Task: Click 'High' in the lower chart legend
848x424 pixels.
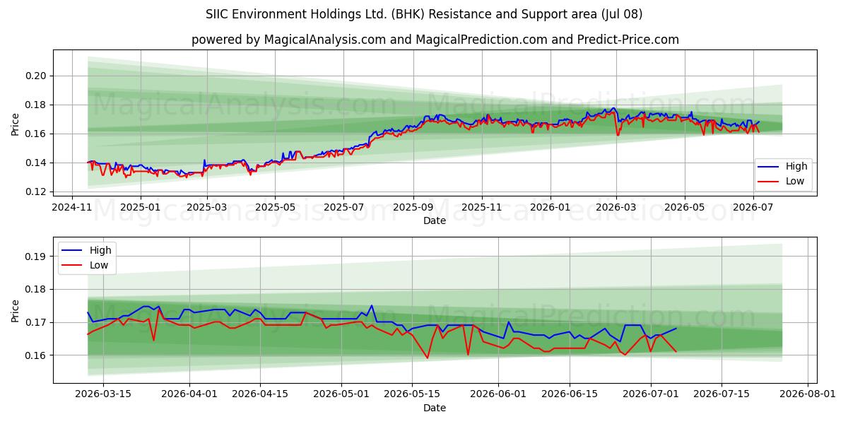Action: [x=100, y=250]
